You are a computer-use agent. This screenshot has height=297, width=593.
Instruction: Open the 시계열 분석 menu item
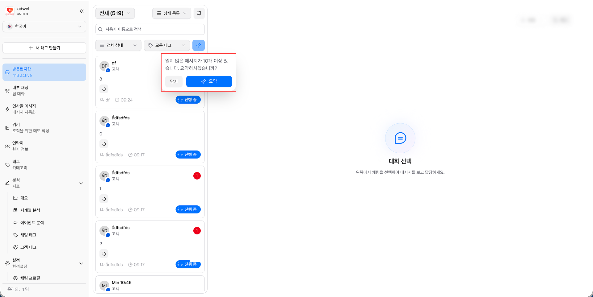(30, 210)
